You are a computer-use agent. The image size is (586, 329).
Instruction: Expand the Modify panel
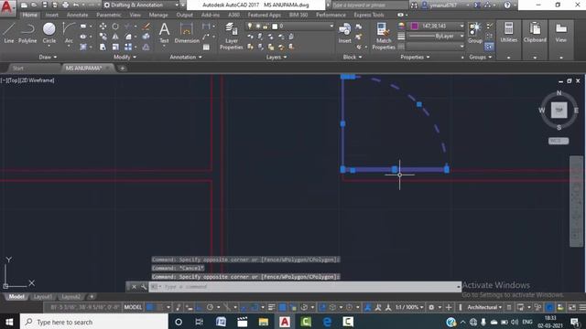click(125, 57)
